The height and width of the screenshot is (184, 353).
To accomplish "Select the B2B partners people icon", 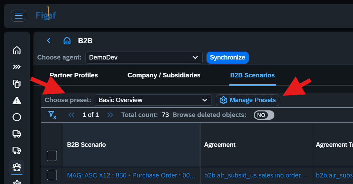I will coord(17,167).
